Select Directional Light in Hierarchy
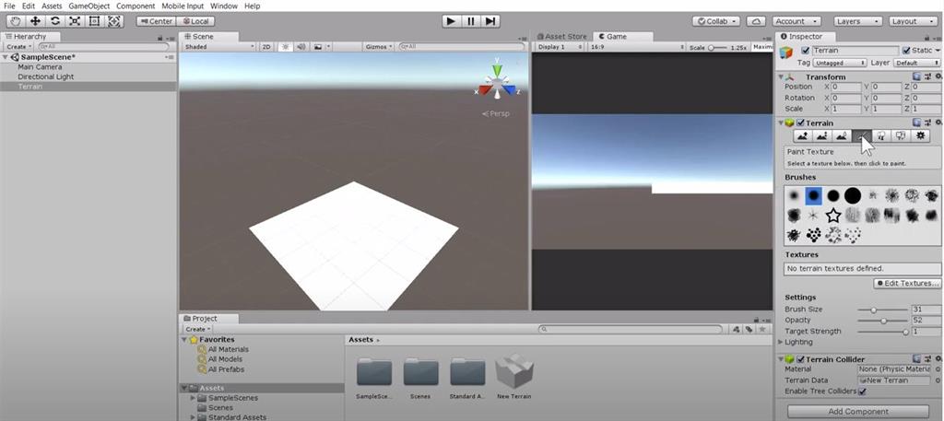944x421 pixels. click(x=46, y=76)
